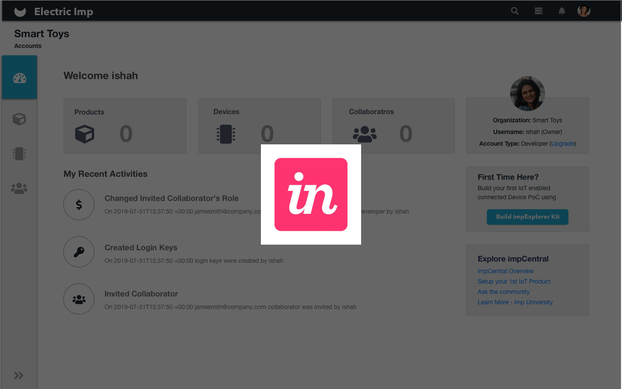Click the Created Login Keys key icon
This screenshot has width=622, height=389.
pyautogui.click(x=79, y=252)
